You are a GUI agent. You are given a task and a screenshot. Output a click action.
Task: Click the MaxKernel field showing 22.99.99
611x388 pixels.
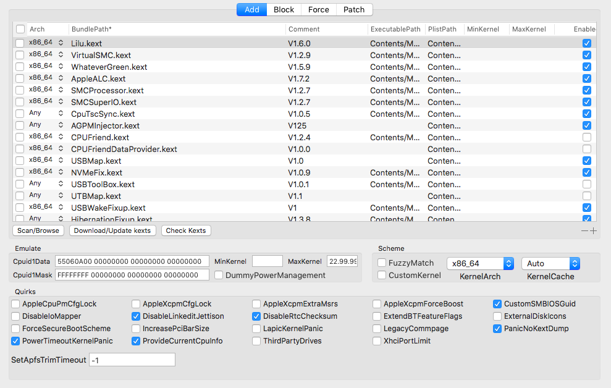click(342, 261)
